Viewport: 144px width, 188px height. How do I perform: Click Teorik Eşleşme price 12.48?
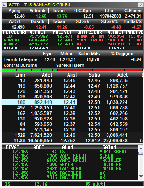pos(50,59)
